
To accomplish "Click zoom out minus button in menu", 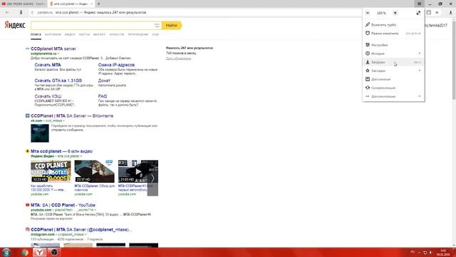I will click(368, 13).
